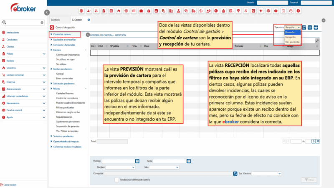The image size is (334, 188).
Task: Collapse the Control de gestión tree panel arrow
Action: pyautogui.click(x=88, y=35)
